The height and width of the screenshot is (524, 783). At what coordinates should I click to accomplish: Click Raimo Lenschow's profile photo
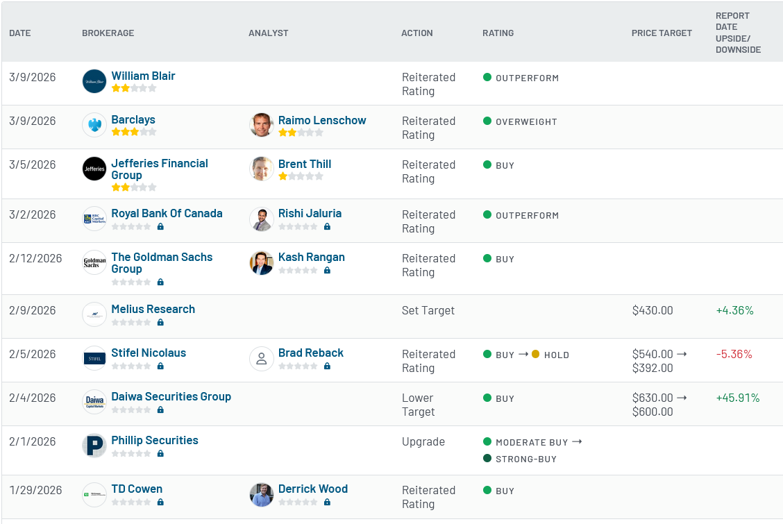click(x=262, y=125)
